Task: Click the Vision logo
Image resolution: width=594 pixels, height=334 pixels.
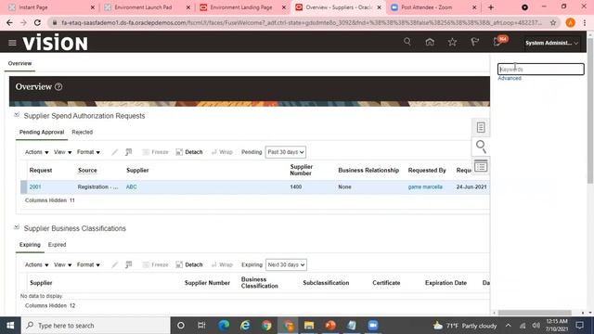Action: pyautogui.click(x=56, y=43)
